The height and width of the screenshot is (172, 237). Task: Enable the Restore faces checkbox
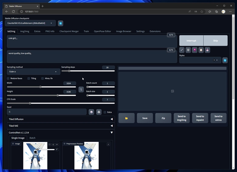pos(9,78)
